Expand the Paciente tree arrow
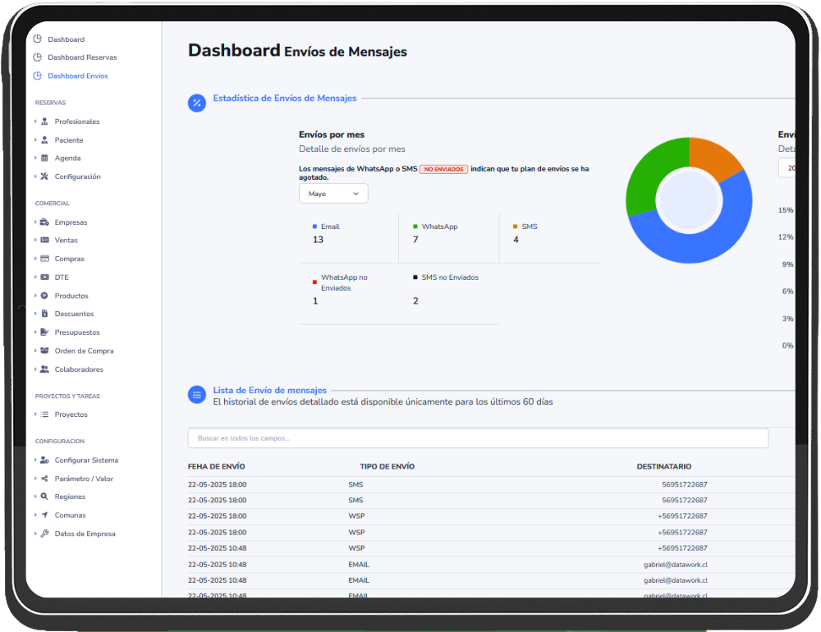This screenshot has width=821, height=632. click(35, 140)
